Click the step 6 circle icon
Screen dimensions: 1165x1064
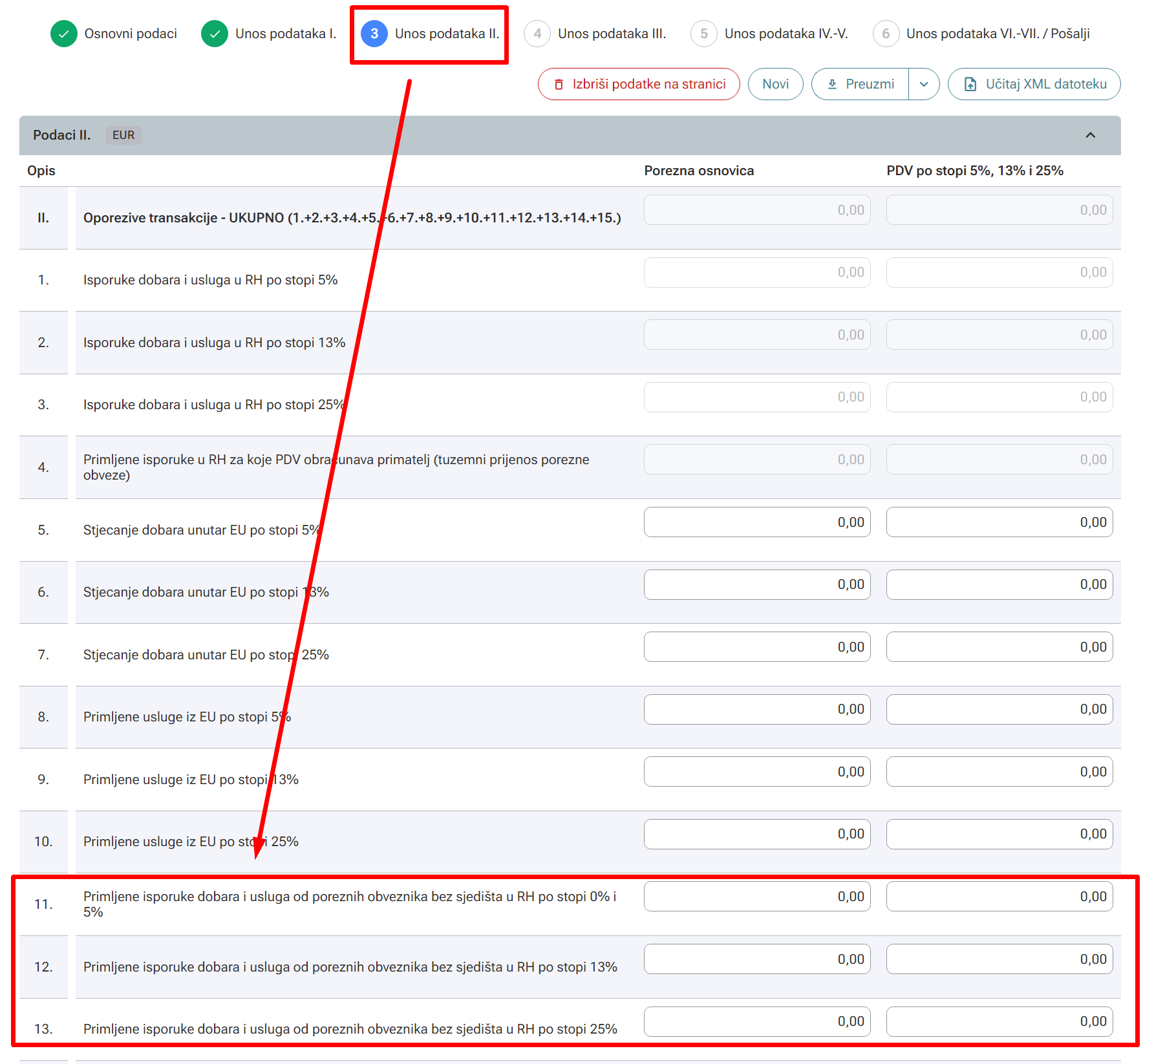click(x=886, y=34)
